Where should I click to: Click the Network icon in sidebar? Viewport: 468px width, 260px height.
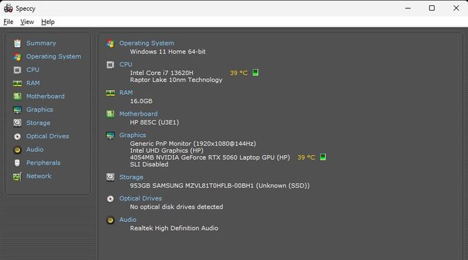click(17, 176)
